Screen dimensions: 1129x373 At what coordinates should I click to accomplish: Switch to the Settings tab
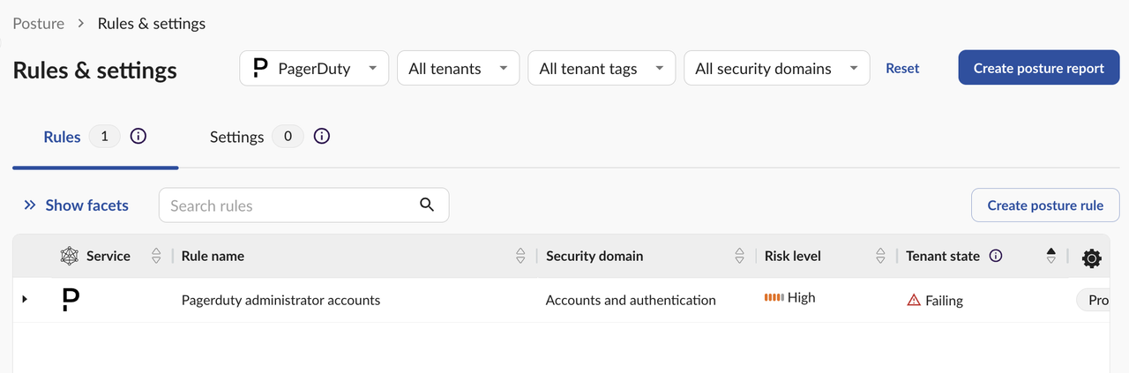[x=236, y=137]
